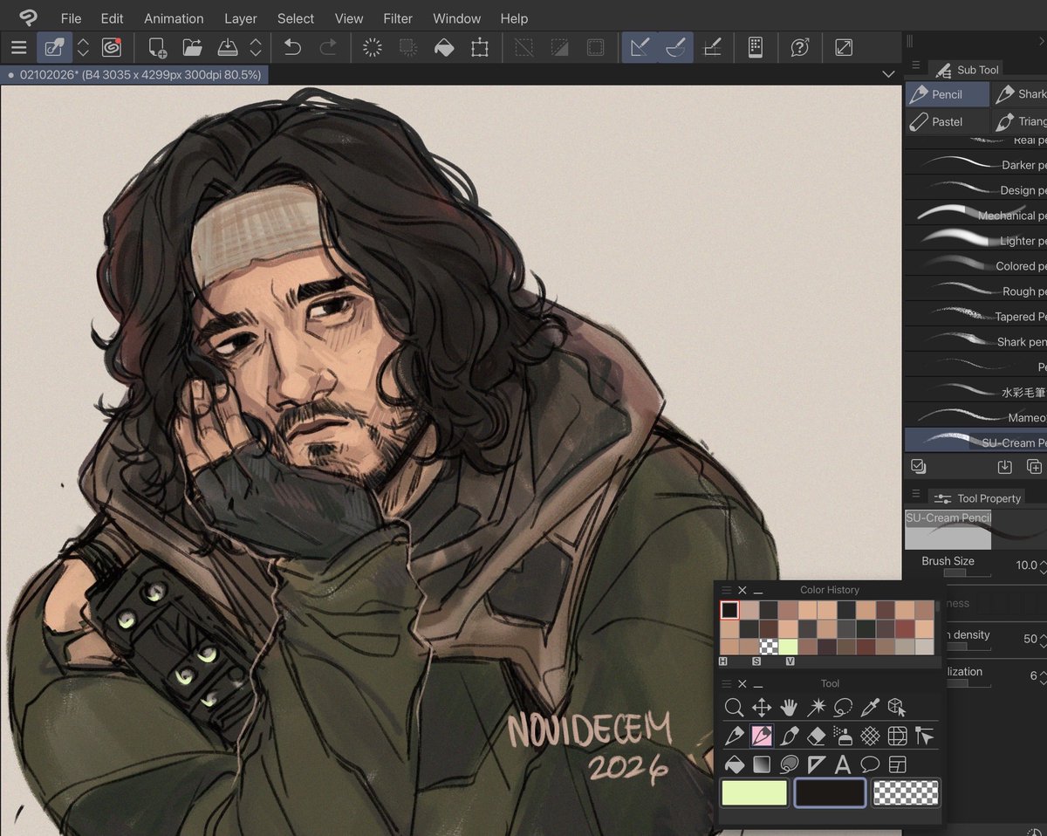
Task: Redo the undone action
Action: (328, 47)
